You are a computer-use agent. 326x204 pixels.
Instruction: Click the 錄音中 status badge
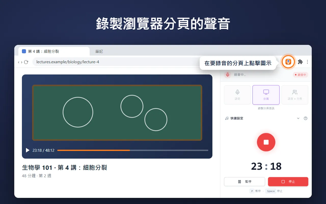[300, 75]
